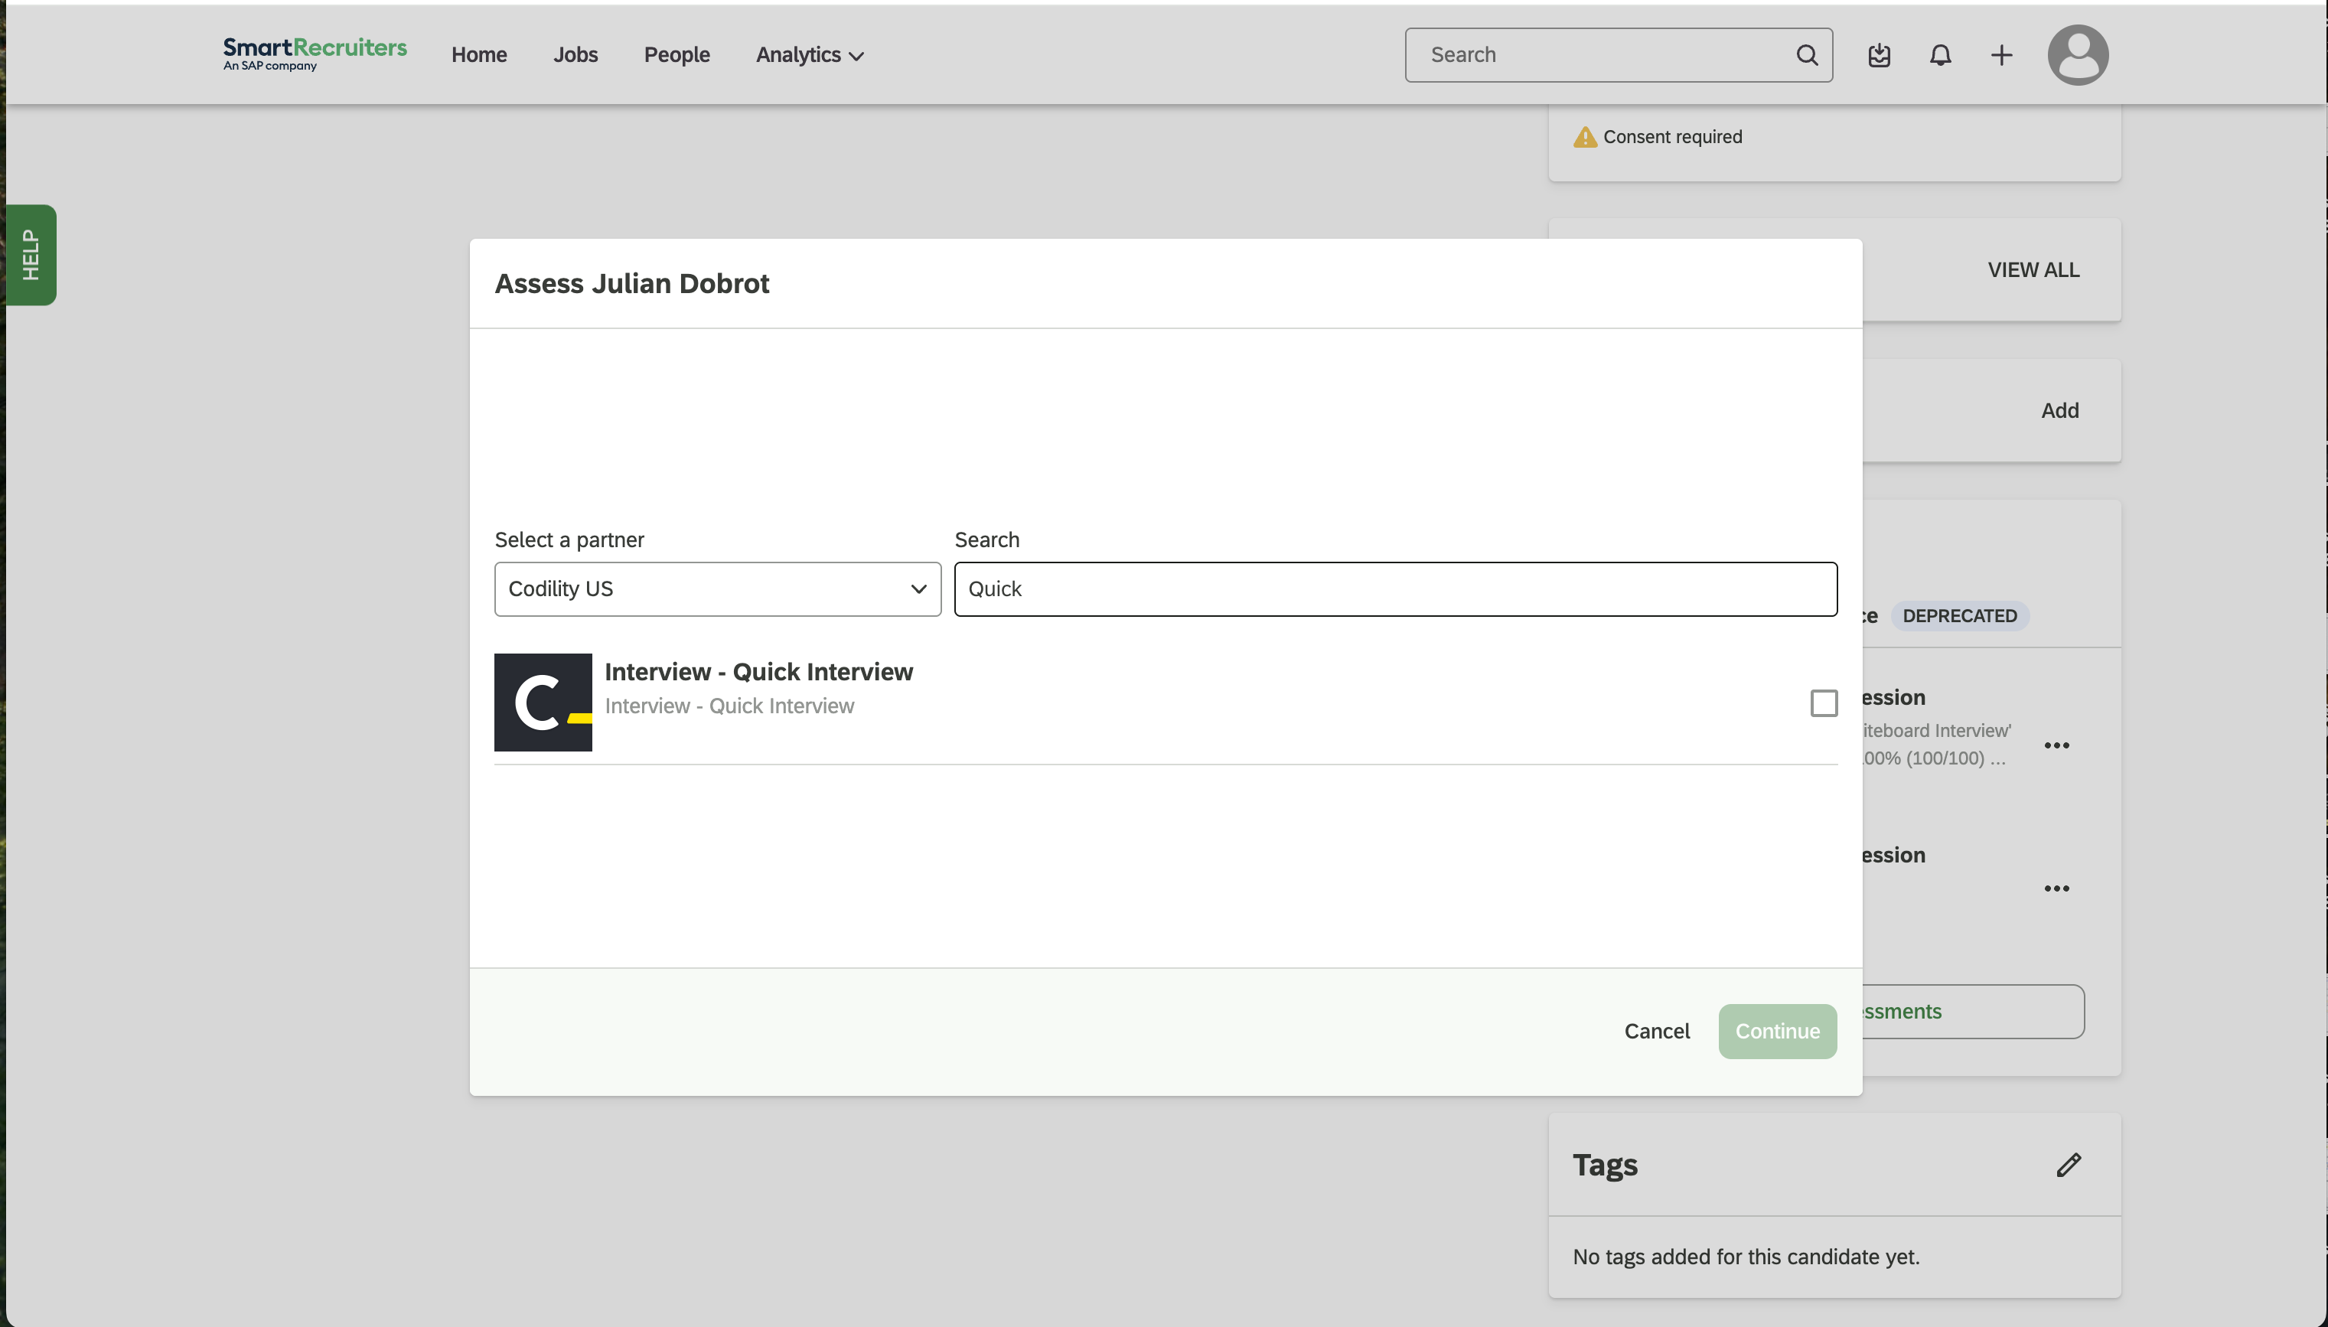The image size is (2328, 1327).
Task: Go to the Home tab
Action: 479,54
